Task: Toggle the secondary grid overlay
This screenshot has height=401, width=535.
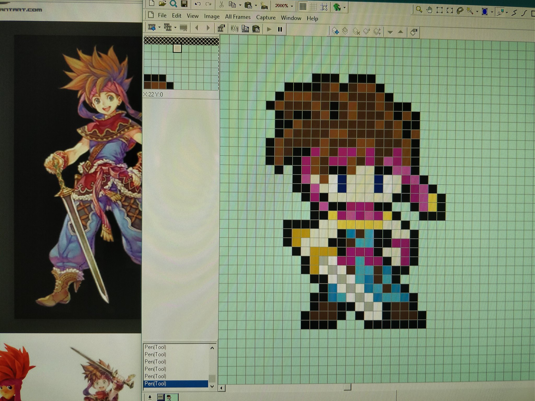Action: (x=313, y=6)
